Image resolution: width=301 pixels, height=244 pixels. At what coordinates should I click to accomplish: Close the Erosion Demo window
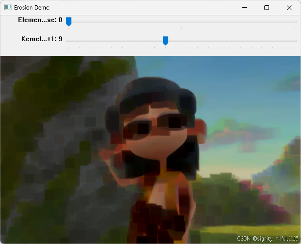tap(289, 8)
